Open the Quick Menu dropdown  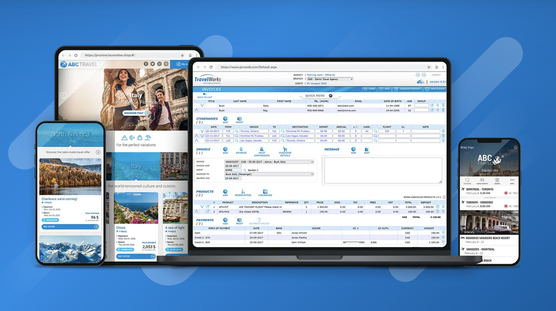(x=331, y=96)
